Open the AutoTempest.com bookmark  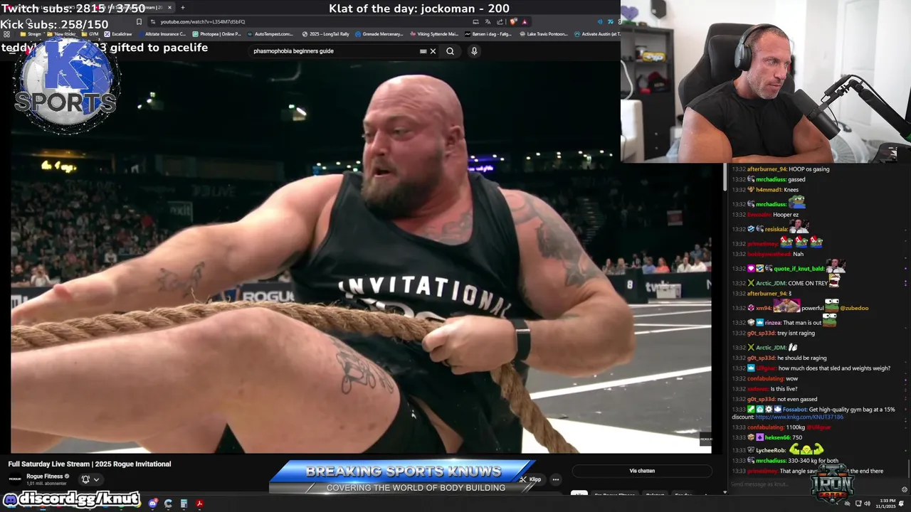pyautogui.click(x=270, y=34)
